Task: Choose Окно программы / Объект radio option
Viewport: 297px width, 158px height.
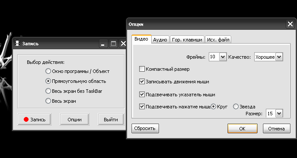Action: pos(77,71)
